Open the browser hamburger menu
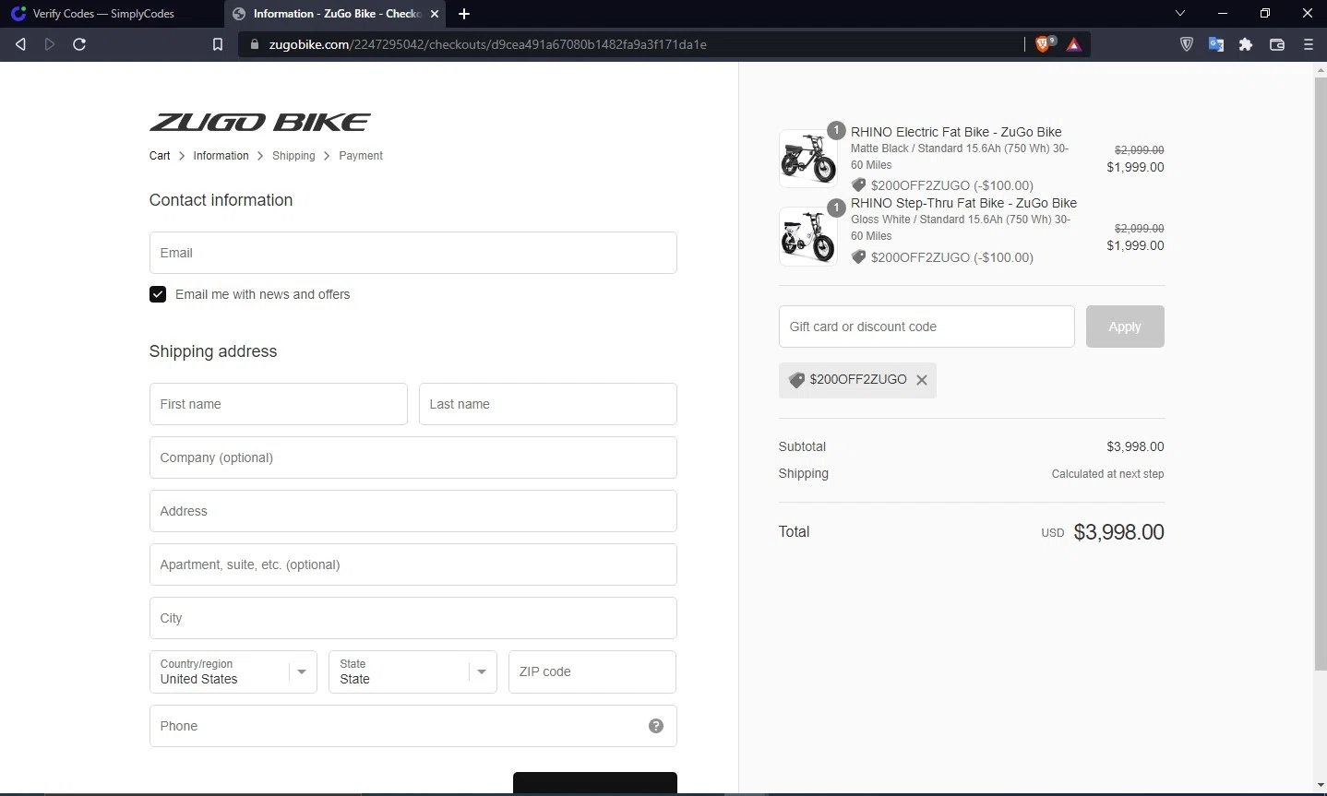 point(1308,44)
